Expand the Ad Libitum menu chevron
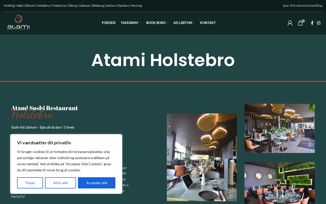 (x=194, y=23)
